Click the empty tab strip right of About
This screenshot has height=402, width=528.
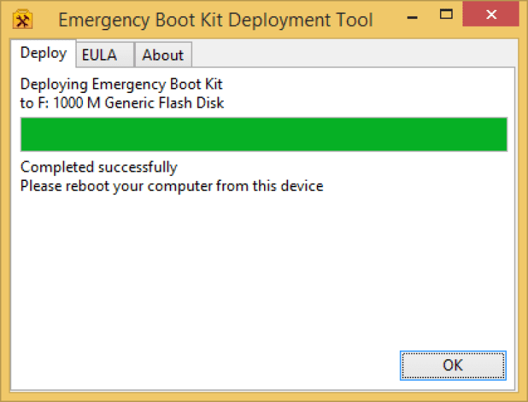coord(352,55)
